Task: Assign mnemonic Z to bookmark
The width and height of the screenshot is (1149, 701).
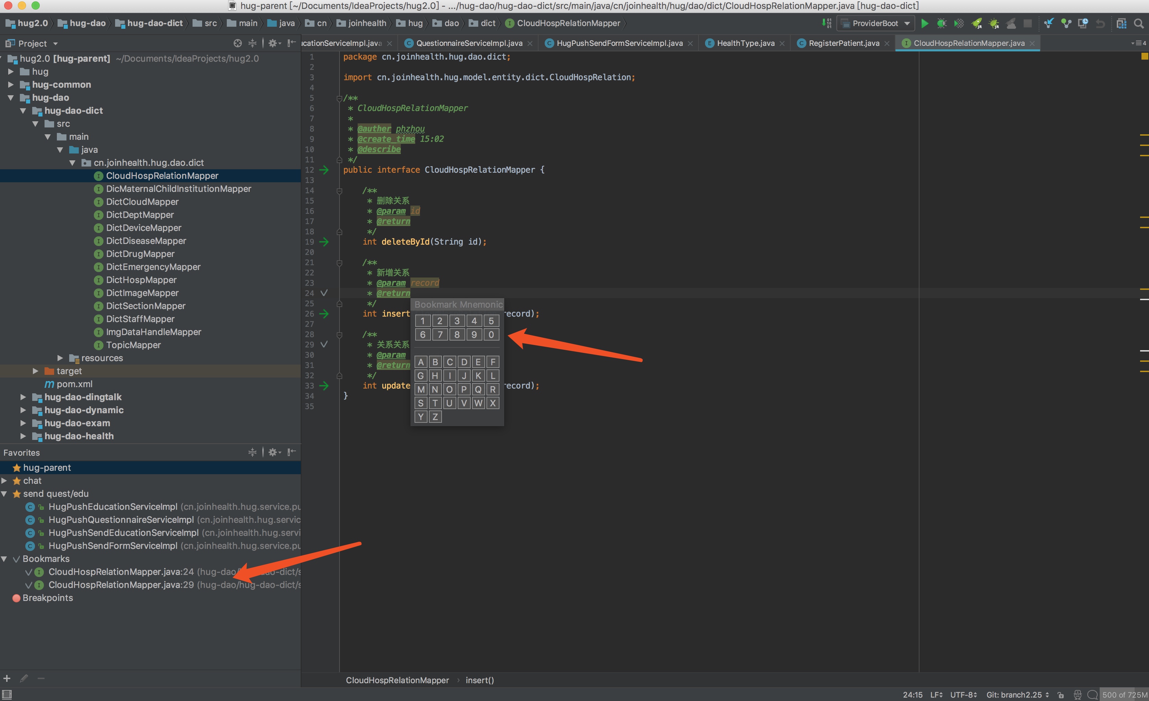Action: coord(435,417)
